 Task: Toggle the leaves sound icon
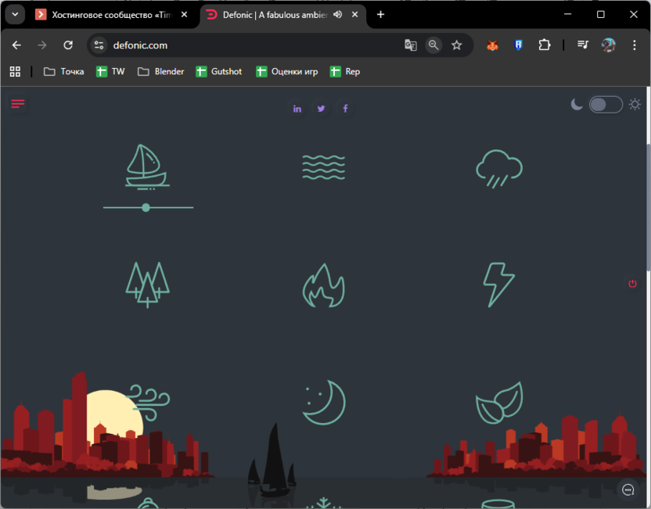(x=499, y=403)
